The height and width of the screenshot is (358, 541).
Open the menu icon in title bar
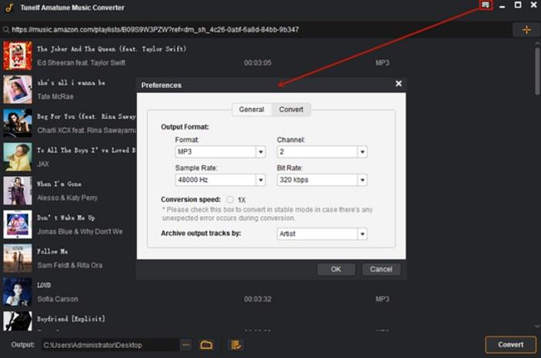pos(485,5)
